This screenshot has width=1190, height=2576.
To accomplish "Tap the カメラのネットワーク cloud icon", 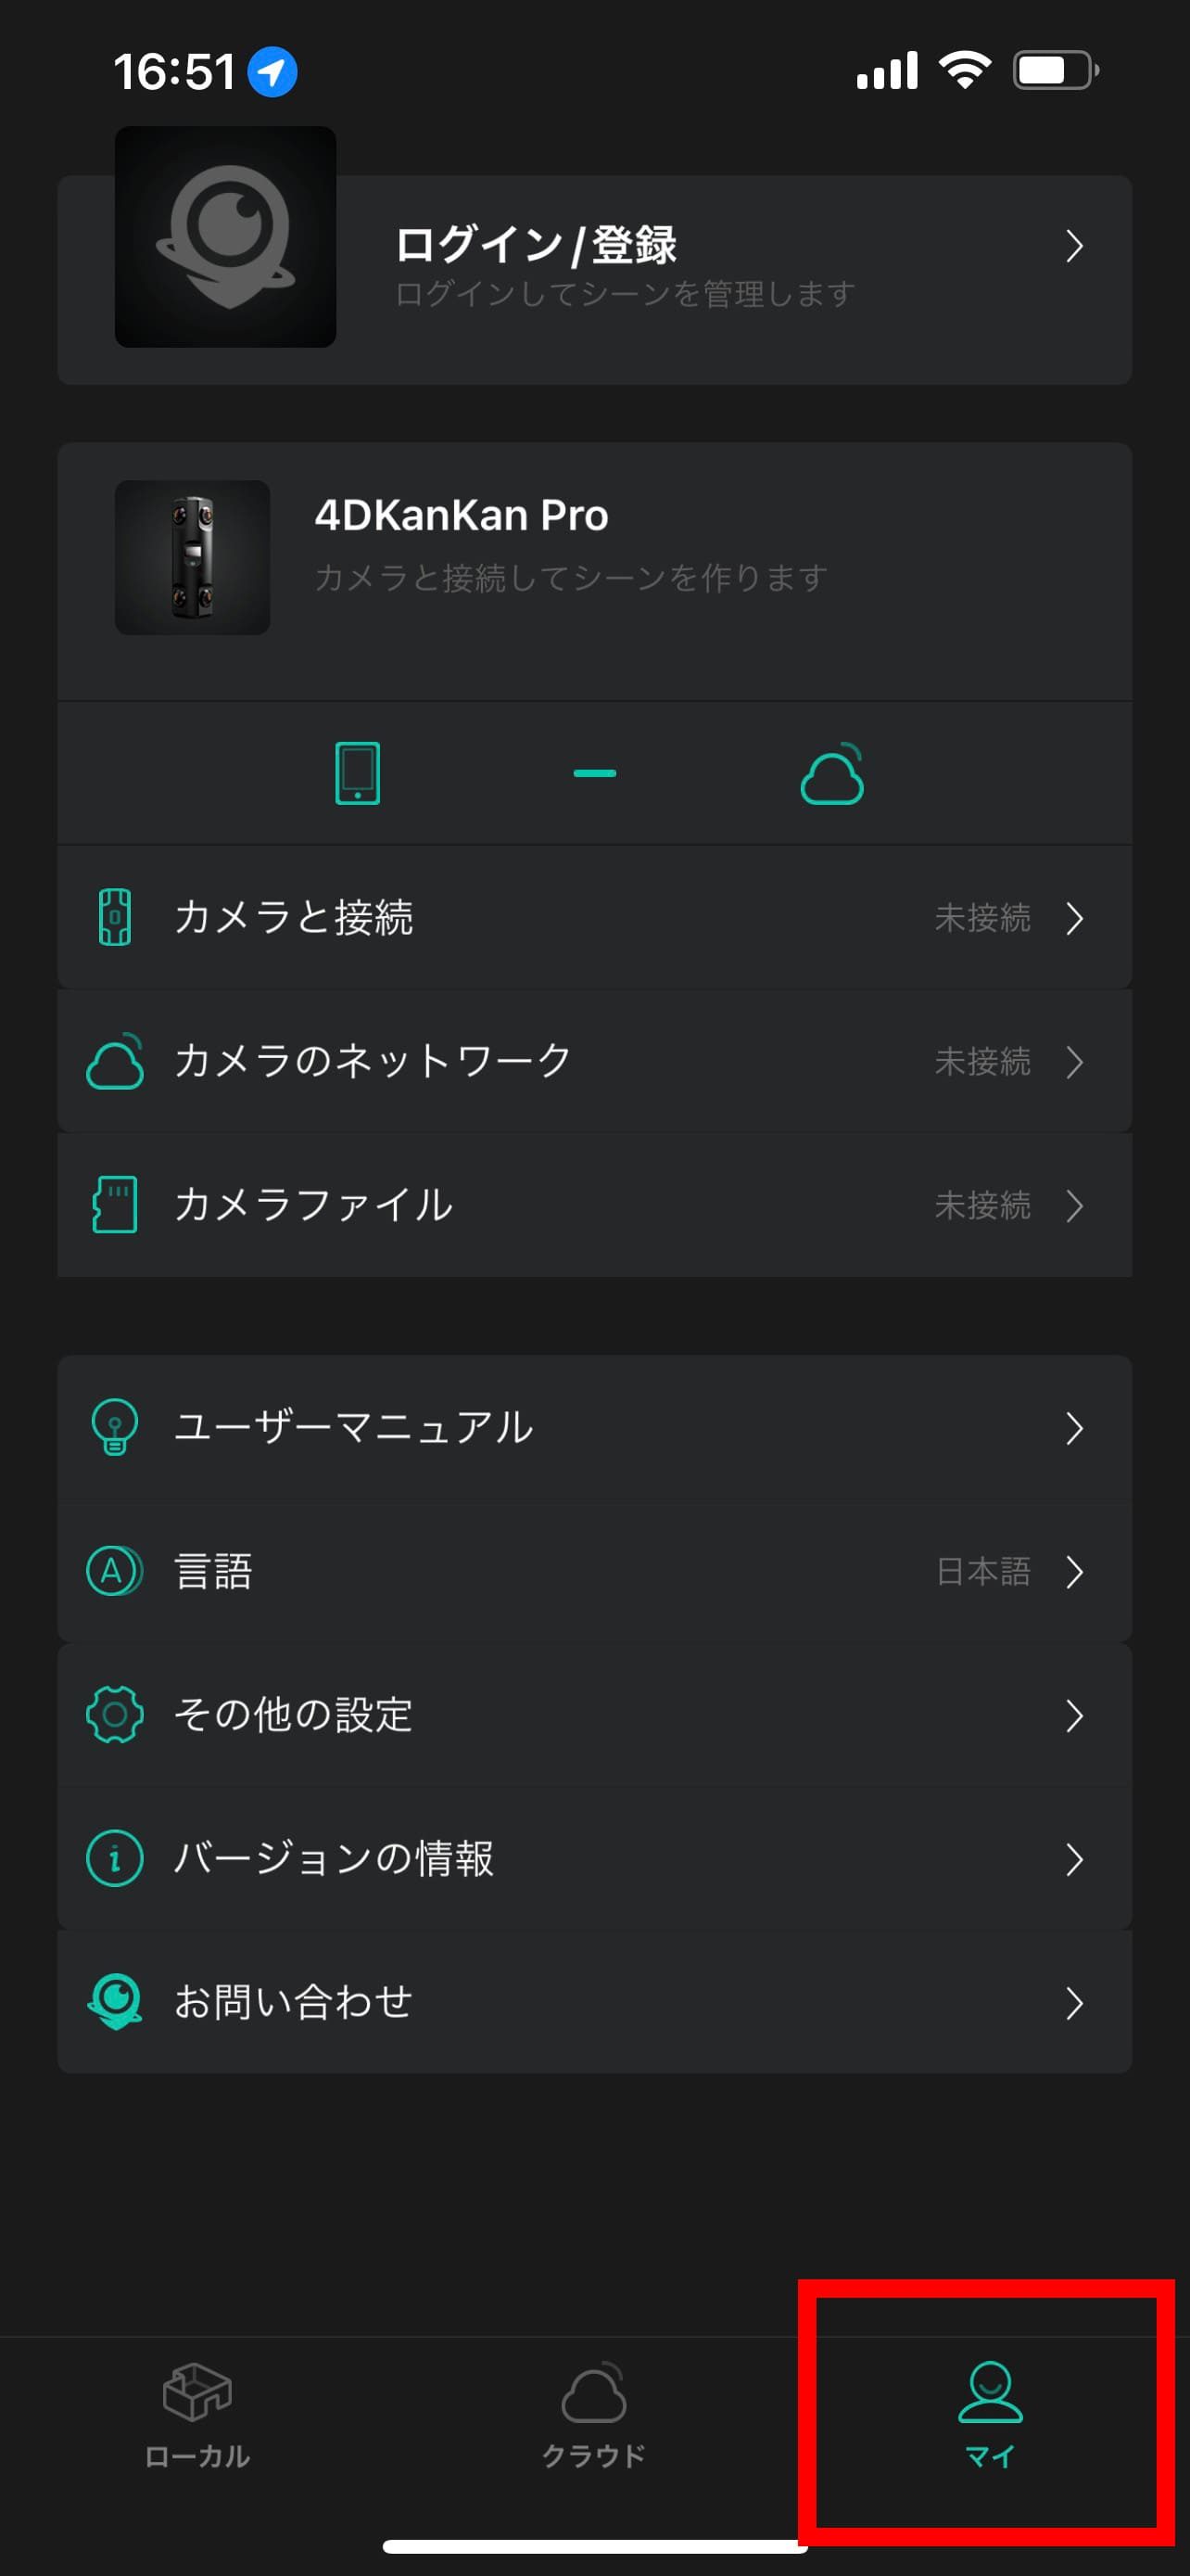I will (115, 1061).
